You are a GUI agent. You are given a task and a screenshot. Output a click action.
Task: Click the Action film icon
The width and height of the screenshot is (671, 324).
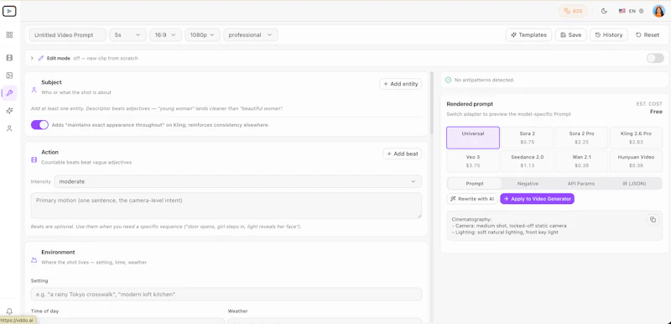coord(34,159)
